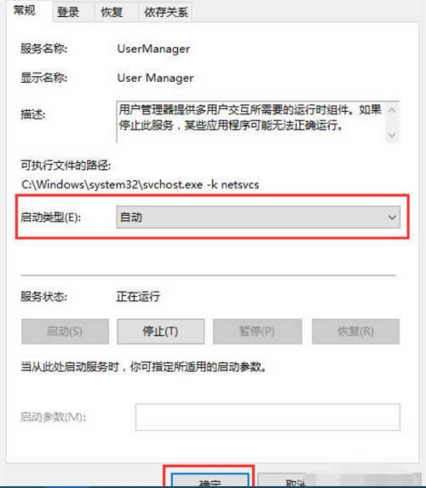Click the 正在运行 service status text

(x=138, y=297)
